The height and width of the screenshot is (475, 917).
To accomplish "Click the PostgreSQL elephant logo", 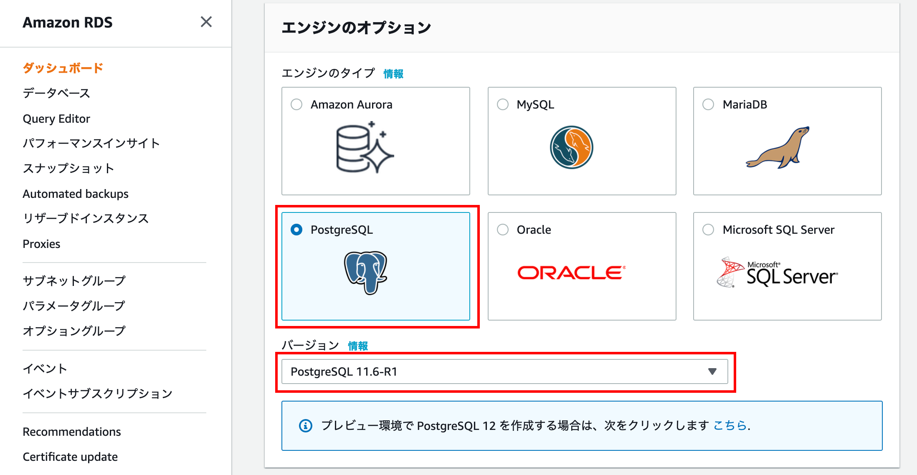I will pyautogui.click(x=366, y=273).
